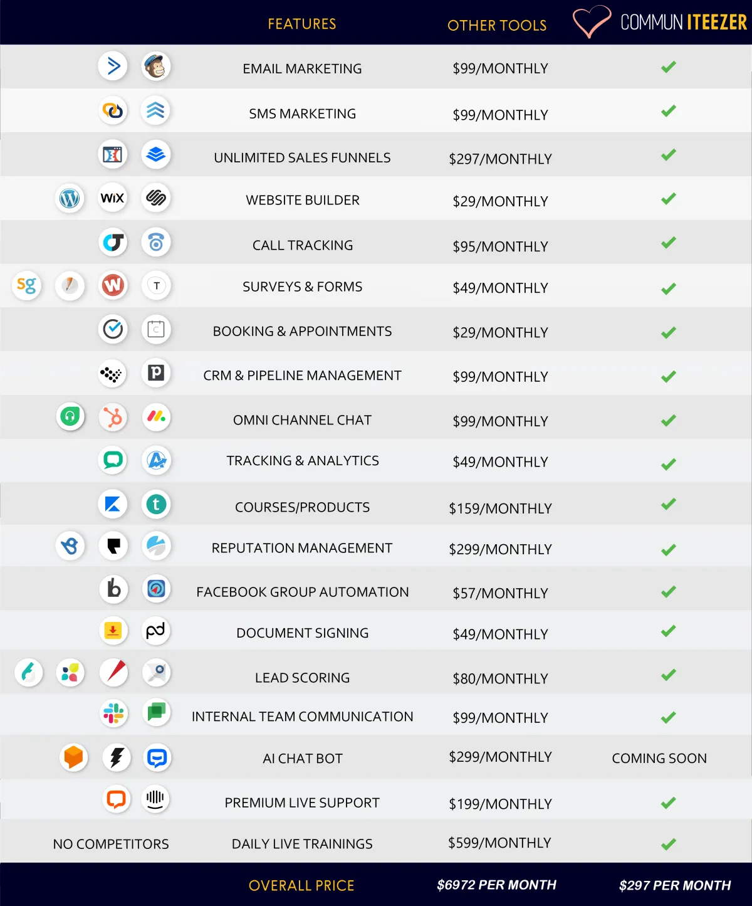Click the black lightning bolt icon beside AI Chat Bot
Screen dimensions: 752x906
coord(116,757)
